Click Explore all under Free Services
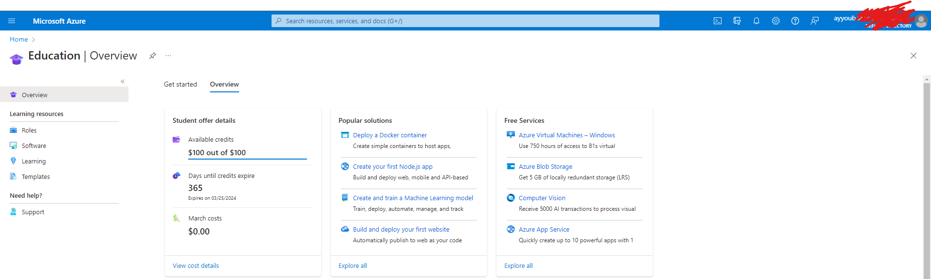The width and height of the screenshot is (931, 279). [518, 265]
